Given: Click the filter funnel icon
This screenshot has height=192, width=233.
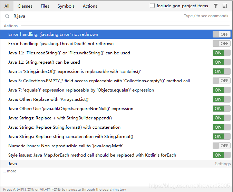Looking at the screenshot, I should click(x=216, y=6).
